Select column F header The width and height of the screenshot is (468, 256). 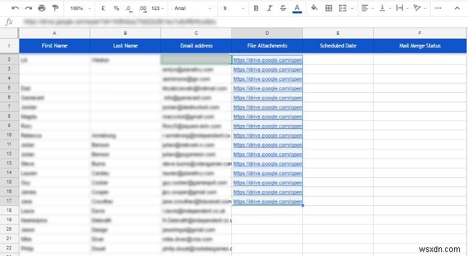point(420,33)
